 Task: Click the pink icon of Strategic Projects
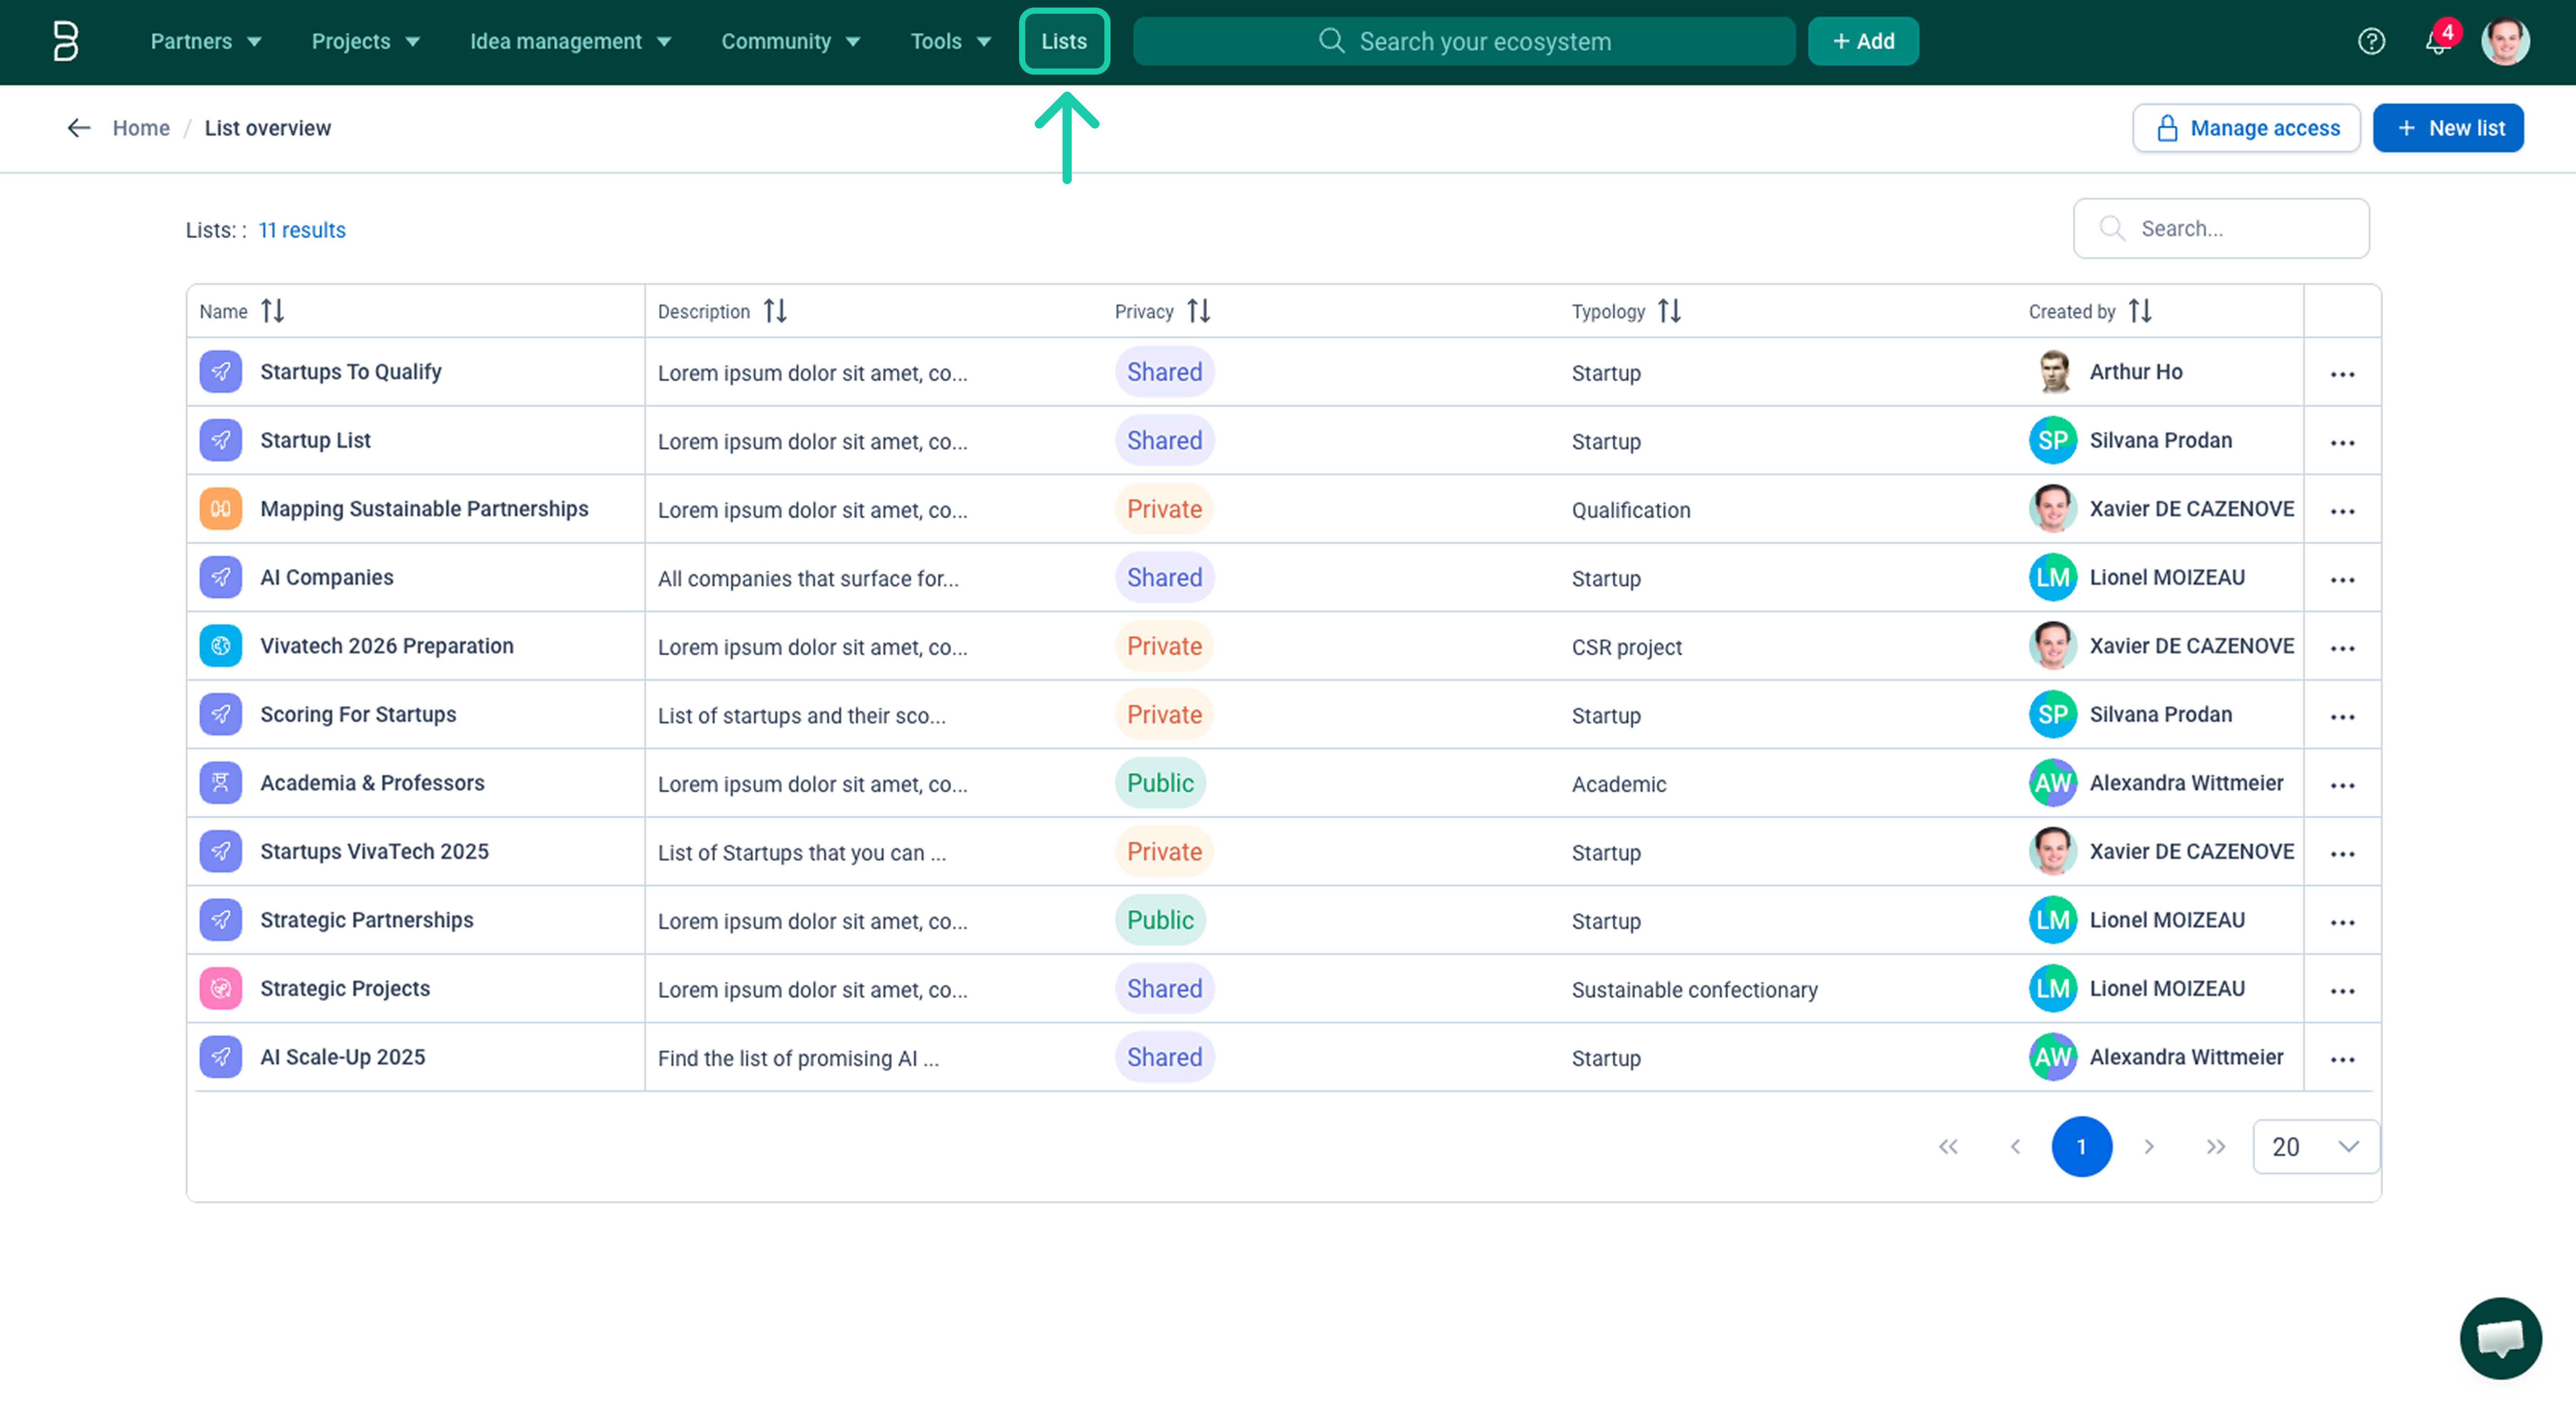220,988
